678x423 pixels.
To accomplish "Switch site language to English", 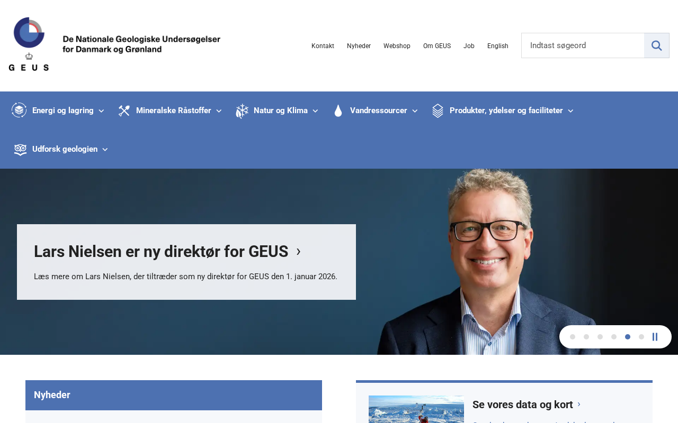I will point(498,46).
